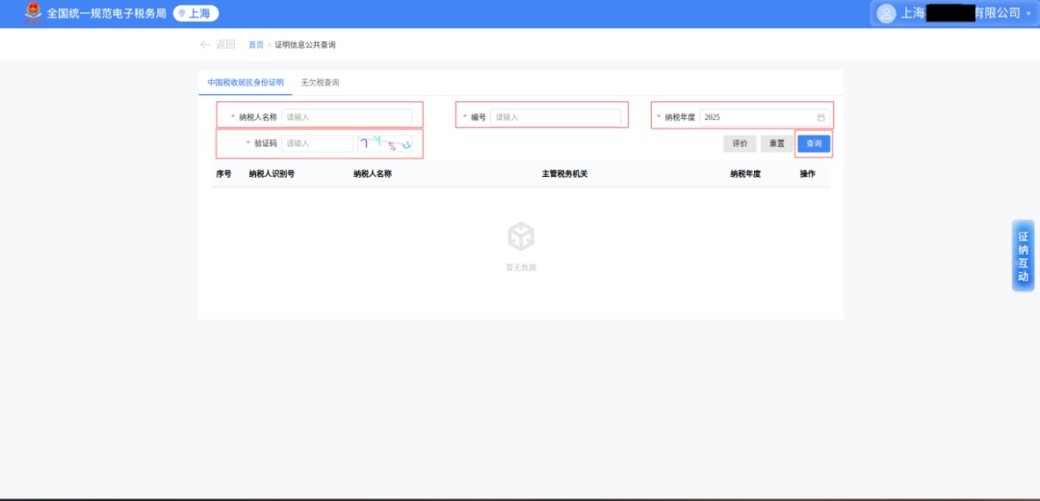
Task: Go to 首页 via breadcrumb link
Action: [x=256, y=45]
